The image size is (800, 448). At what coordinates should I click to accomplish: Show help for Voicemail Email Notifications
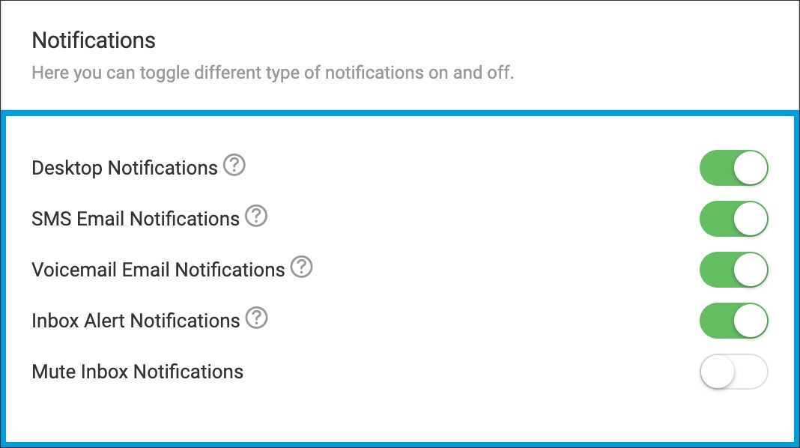tap(301, 267)
